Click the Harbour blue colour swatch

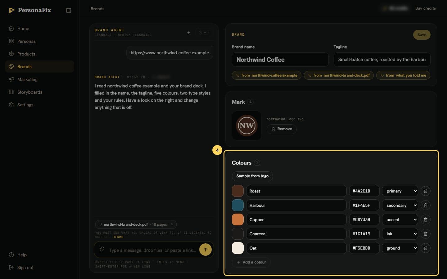(x=238, y=205)
